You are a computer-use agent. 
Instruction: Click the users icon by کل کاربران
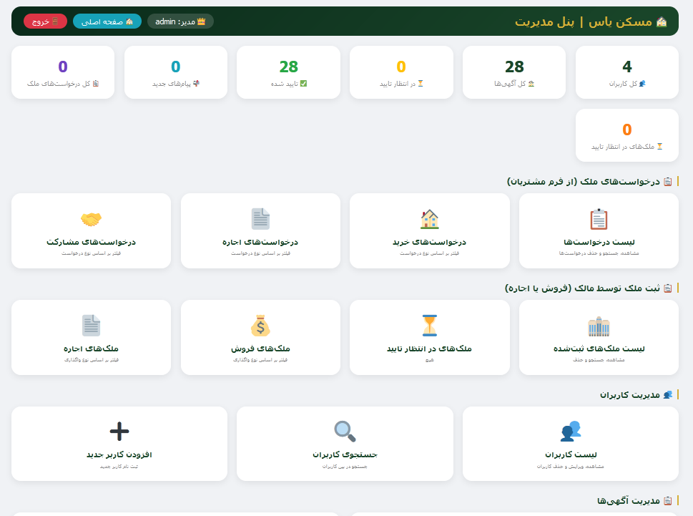coord(642,83)
